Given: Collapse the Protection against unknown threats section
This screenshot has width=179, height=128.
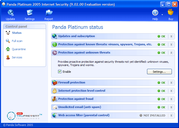Looking at the screenshot, I should click(171, 53).
